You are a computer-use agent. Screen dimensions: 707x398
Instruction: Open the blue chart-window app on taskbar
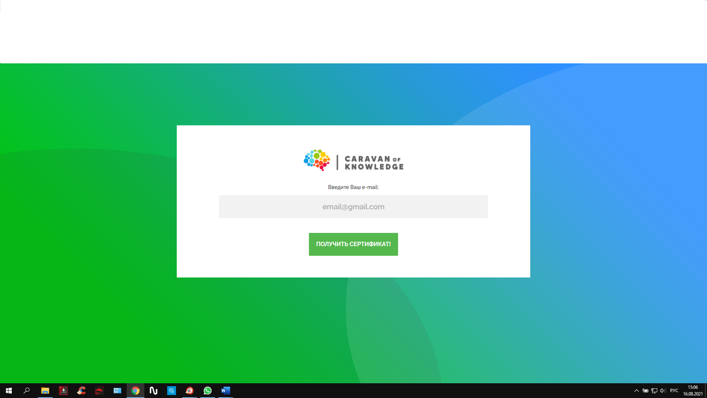117,390
